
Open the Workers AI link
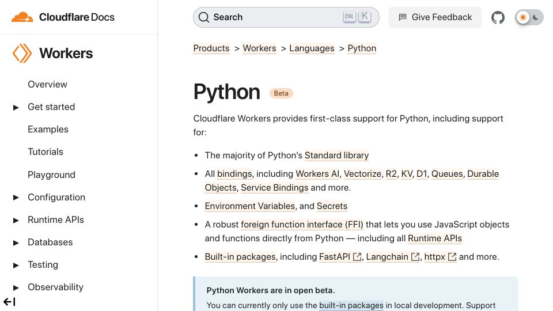tap(317, 174)
